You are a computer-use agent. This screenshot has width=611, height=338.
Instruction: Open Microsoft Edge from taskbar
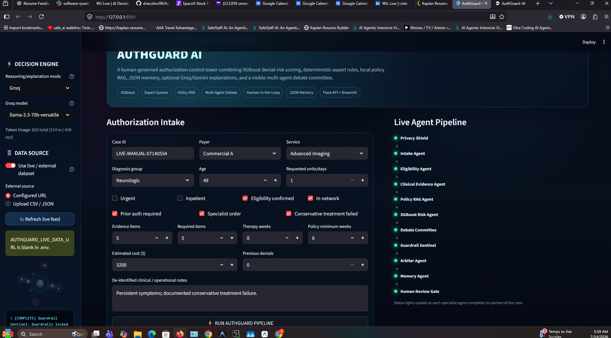pyautogui.click(x=152, y=334)
